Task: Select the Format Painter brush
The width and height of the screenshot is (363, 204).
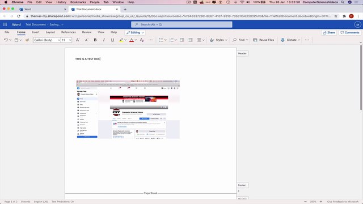Action: pos(27,40)
